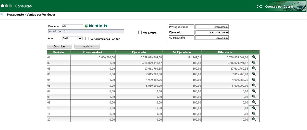Click the Imprimir button
307x130 pixels.
click(x=87, y=46)
